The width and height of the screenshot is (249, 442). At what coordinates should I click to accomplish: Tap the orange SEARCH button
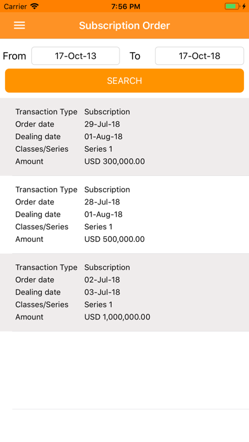pos(124,81)
